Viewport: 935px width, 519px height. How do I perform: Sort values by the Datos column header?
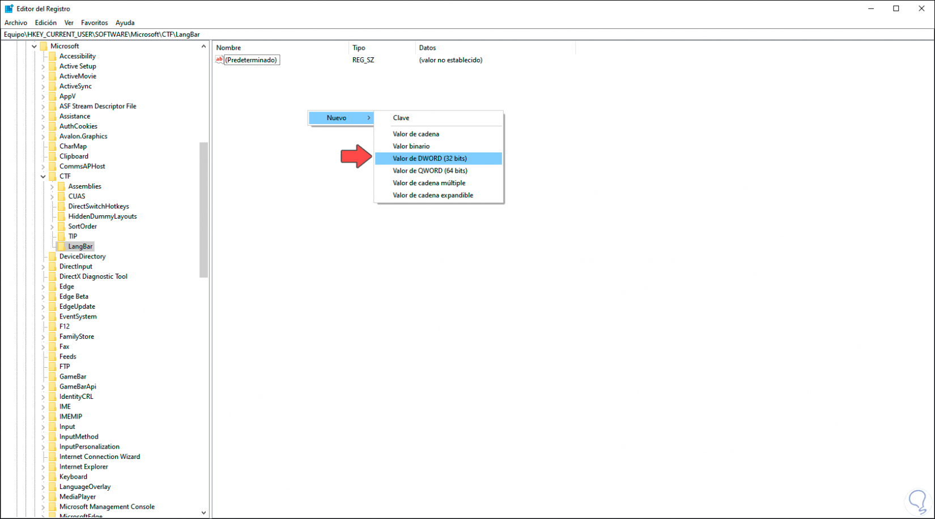pyautogui.click(x=496, y=48)
